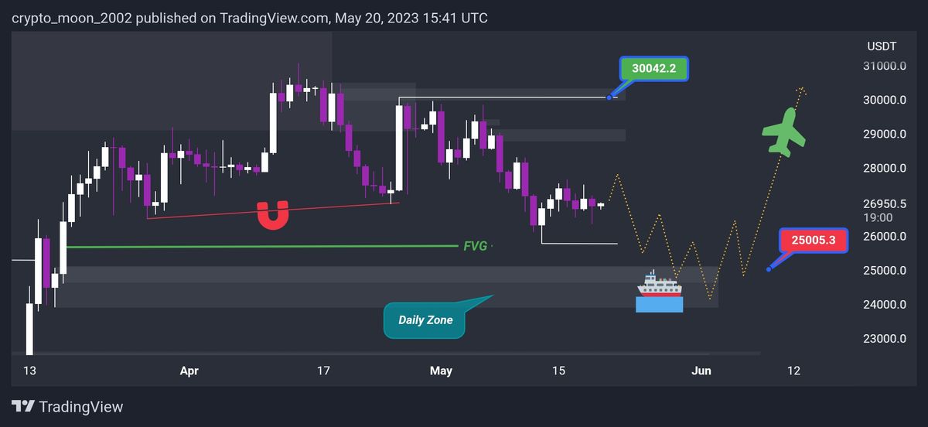Click the red 25005.3 price label
The height and width of the screenshot is (427, 928).
808,240
